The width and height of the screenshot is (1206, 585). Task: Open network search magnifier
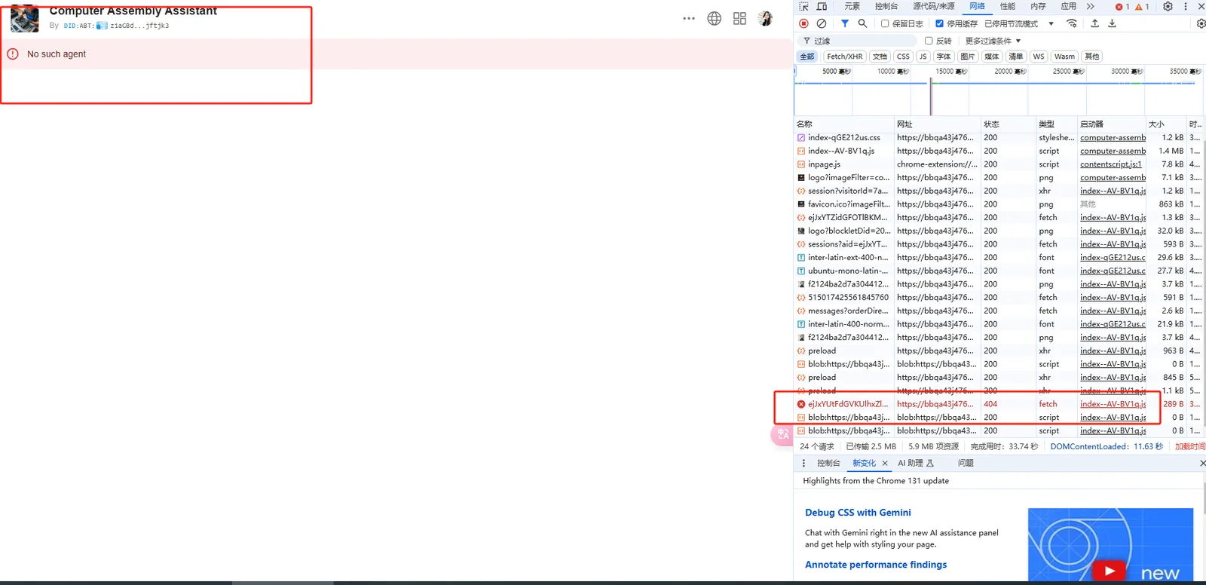[862, 23]
